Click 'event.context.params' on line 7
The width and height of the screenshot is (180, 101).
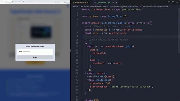[127, 30]
